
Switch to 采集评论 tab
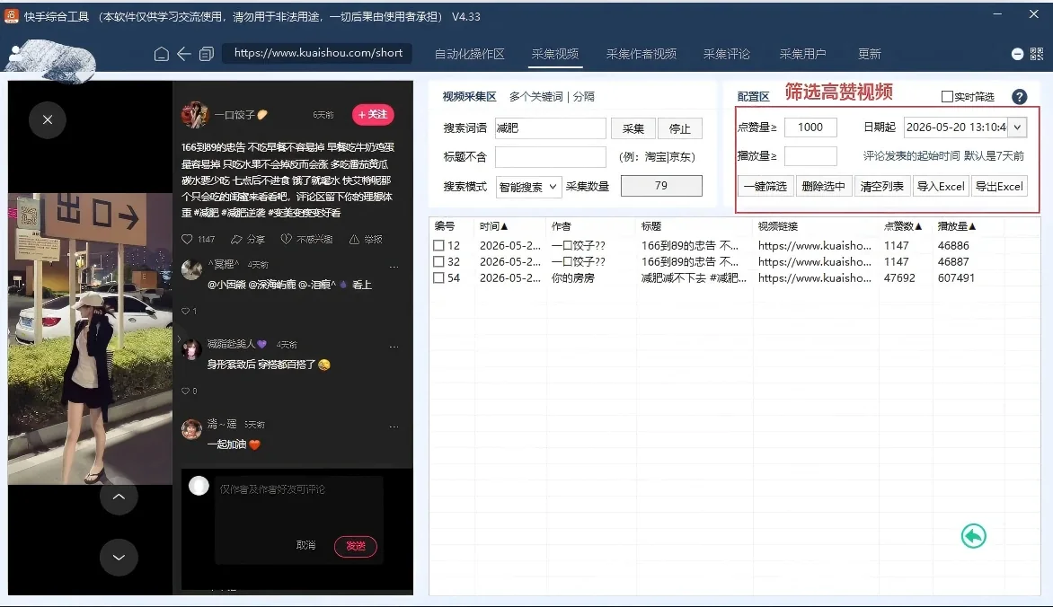click(x=726, y=54)
